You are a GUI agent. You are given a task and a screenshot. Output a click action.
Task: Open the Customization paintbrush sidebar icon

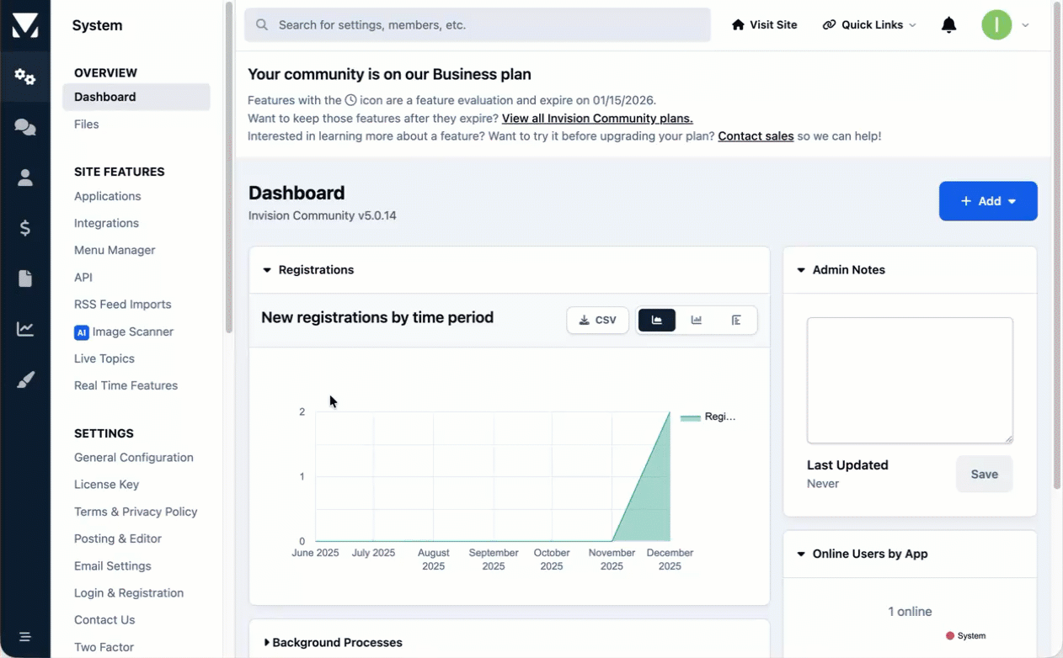pos(25,380)
